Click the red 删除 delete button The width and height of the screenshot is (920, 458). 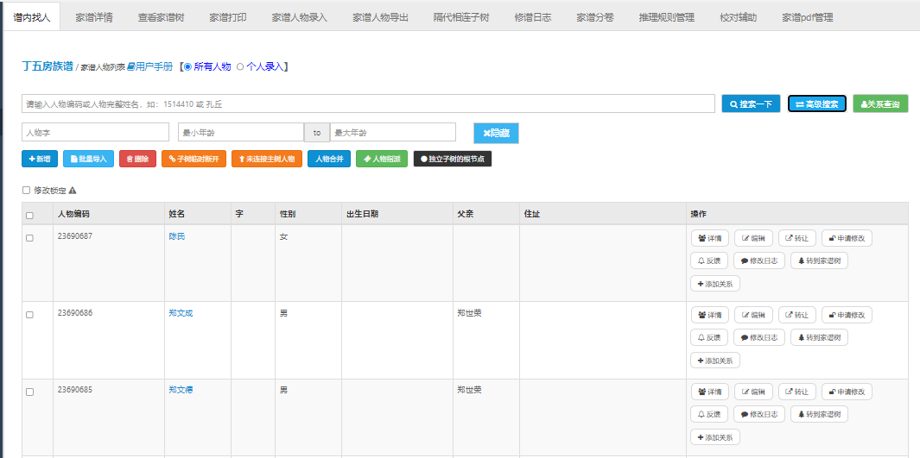138,159
